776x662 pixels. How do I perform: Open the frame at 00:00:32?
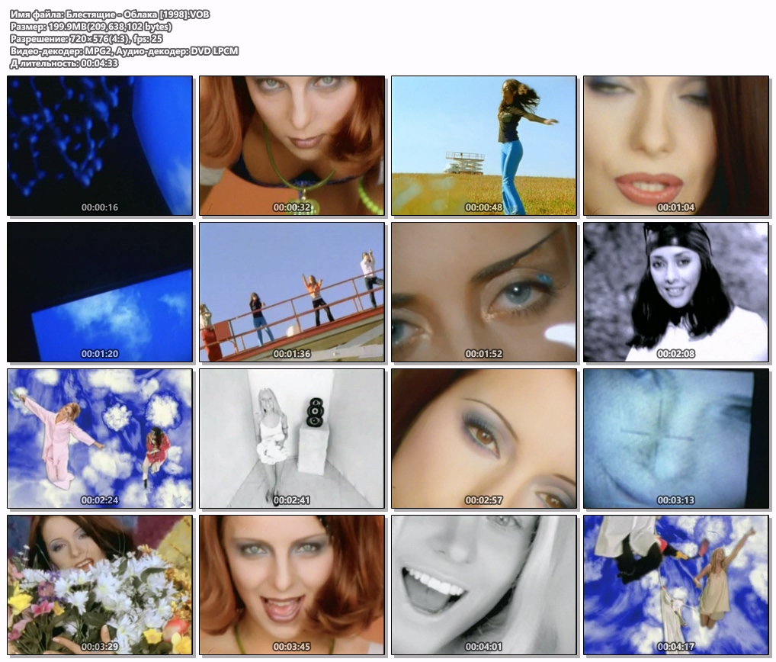click(292, 146)
